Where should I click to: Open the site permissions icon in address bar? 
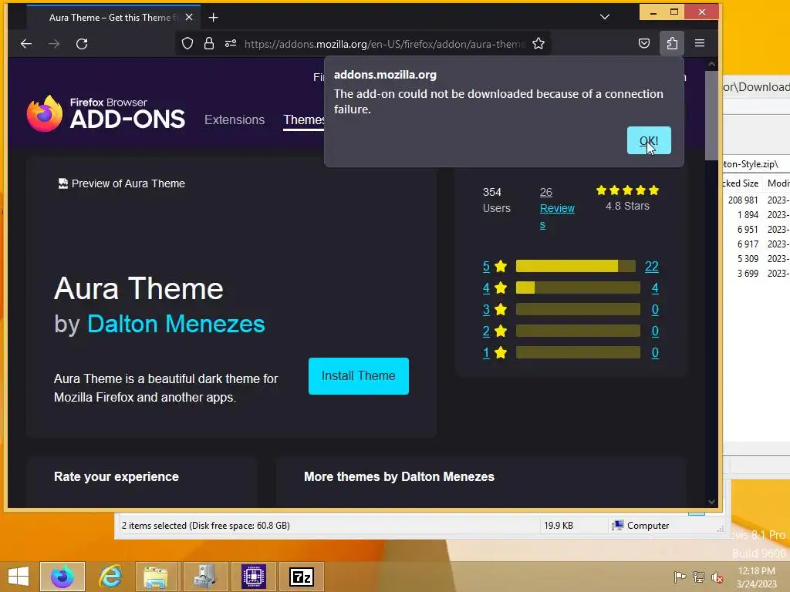point(231,44)
